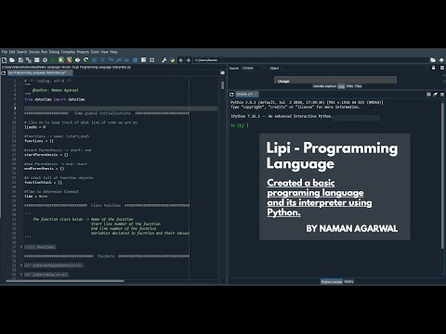Click the Save all files icon
Screen dimensions: 446x334
click(x=29, y=60)
